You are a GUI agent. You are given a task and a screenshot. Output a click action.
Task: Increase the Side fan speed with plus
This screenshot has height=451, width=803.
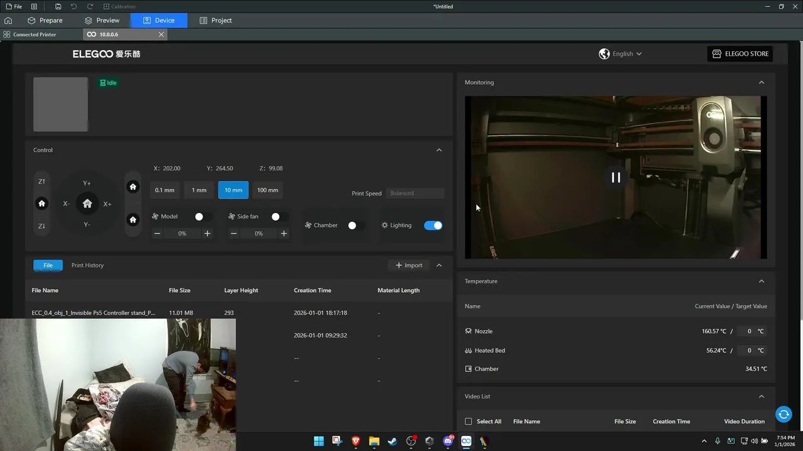[284, 234]
